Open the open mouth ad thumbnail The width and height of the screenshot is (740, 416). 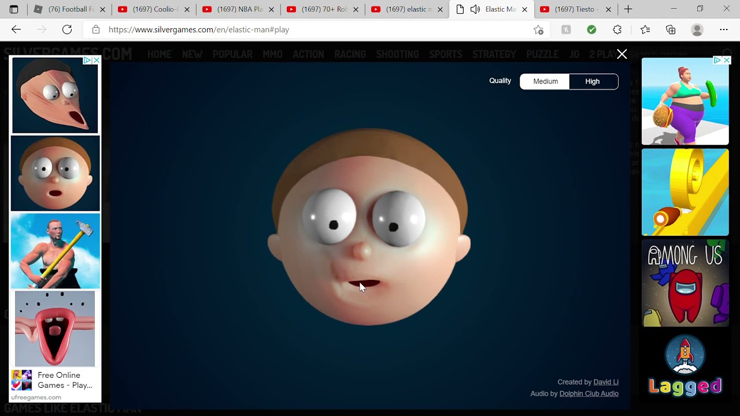click(55, 329)
